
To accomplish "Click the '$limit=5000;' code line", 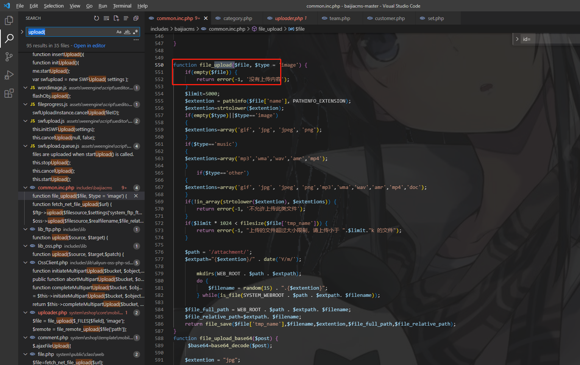I will (x=202, y=94).
